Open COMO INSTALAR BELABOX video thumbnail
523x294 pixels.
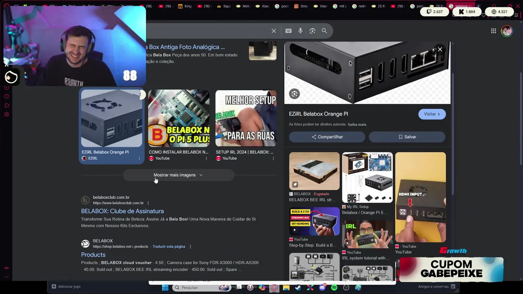pos(179,118)
